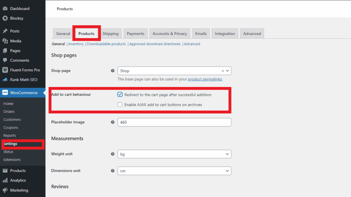
Task: Click the Dashboard gauge icon
Action: click(5, 9)
